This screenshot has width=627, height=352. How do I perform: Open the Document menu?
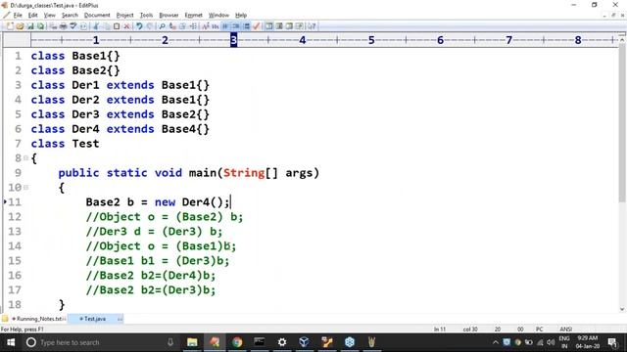[x=97, y=16]
